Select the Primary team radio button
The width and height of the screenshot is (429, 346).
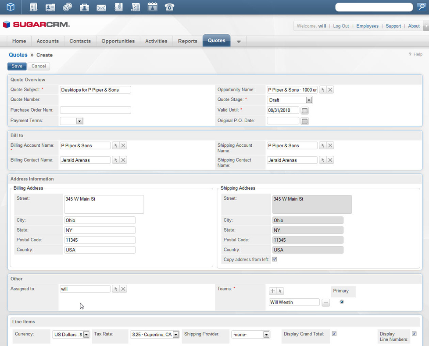coord(342,302)
